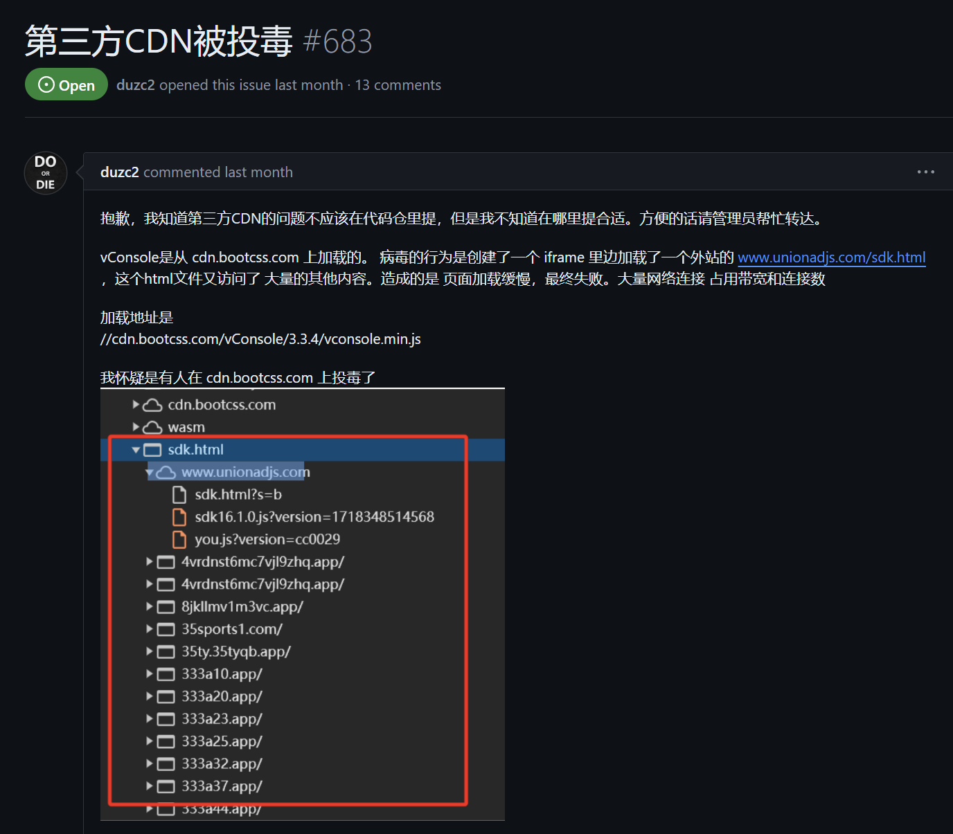
Task: Expand the 8jkllmv1m3vc.app/ frame
Action: click(x=150, y=606)
